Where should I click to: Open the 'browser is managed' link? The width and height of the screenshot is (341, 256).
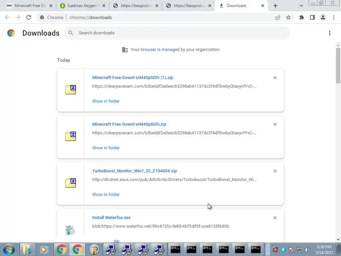pyautogui.click(x=160, y=50)
